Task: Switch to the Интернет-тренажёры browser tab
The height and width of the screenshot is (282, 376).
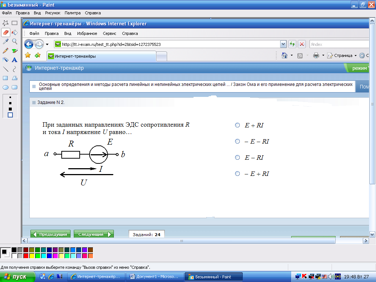Action: click(101, 56)
